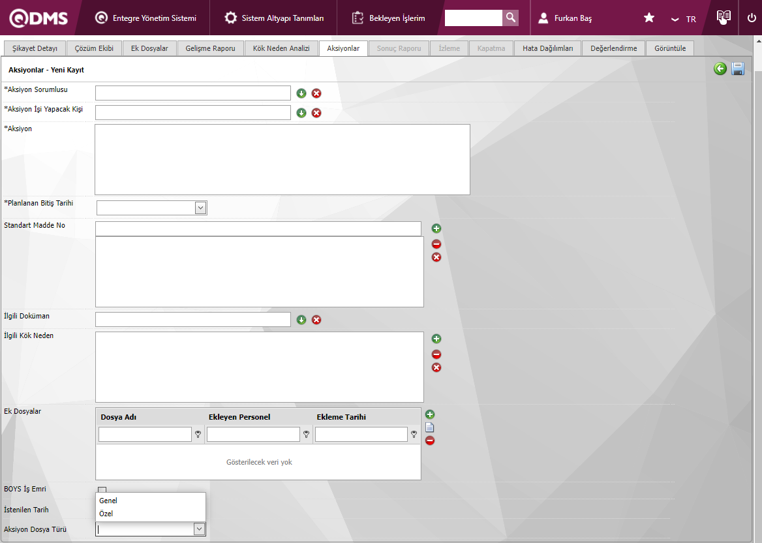This screenshot has height=543, width=762.
Task: Add file to Ek Dosyalar with plus
Action: (x=429, y=414)
